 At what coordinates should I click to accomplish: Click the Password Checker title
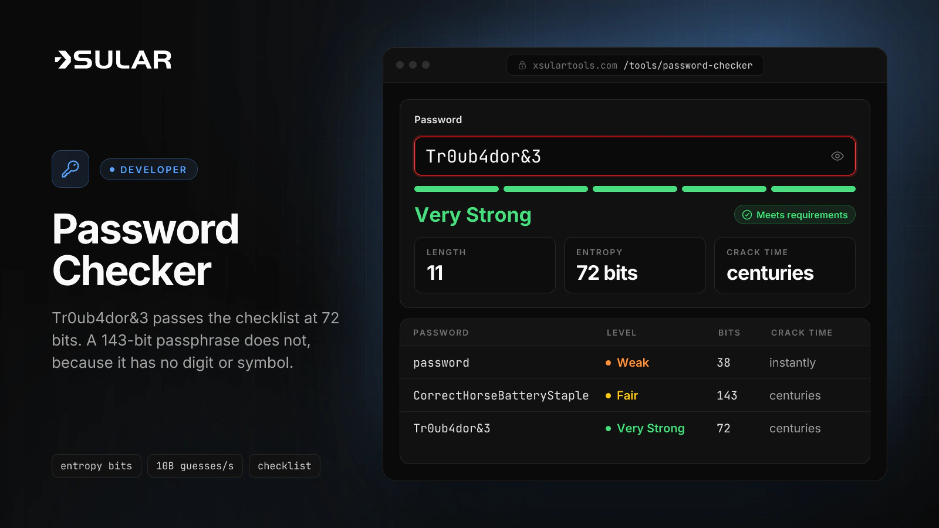[146, 250]
